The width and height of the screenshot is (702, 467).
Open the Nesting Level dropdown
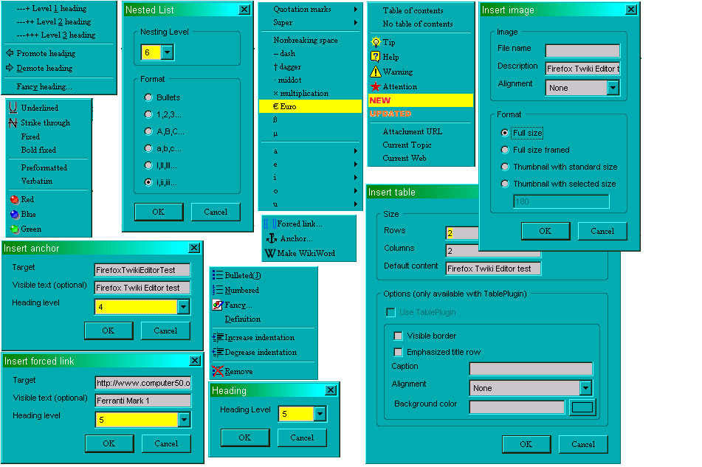(x=168, y=52)
